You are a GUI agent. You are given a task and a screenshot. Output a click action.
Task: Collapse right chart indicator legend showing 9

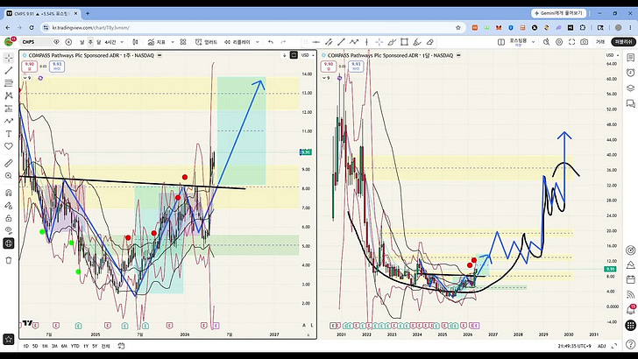[x=326, y=78]
